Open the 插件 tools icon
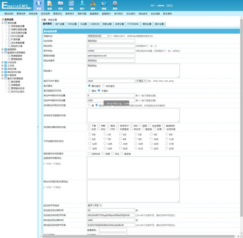 (x=93, y=4)
